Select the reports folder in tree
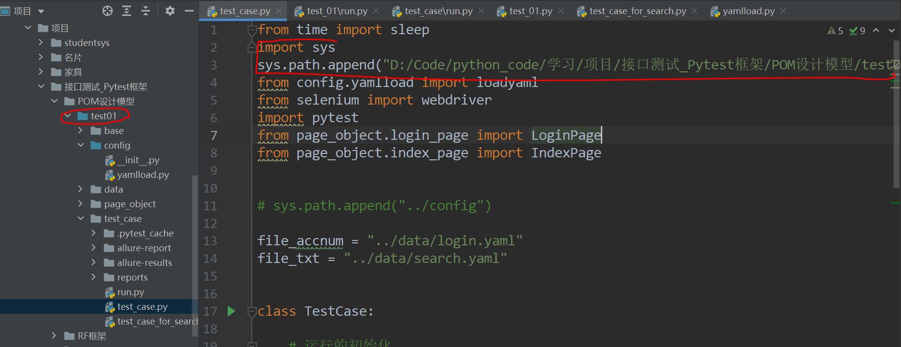This screenshot has height=347, width=901. tap(126, 278)
